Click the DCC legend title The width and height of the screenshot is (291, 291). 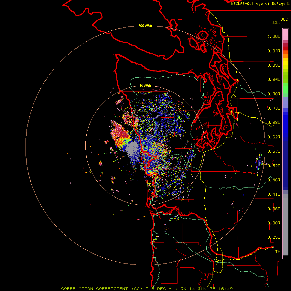click(x=284, y=19)
